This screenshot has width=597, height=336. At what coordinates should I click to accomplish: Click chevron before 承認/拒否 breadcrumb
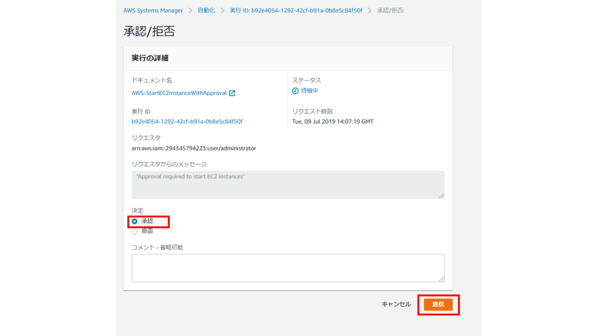pyautogui.click(x=370, y=10)
